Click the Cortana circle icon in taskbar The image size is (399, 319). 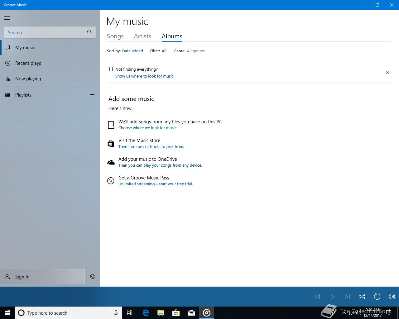(x=21, y=313)
